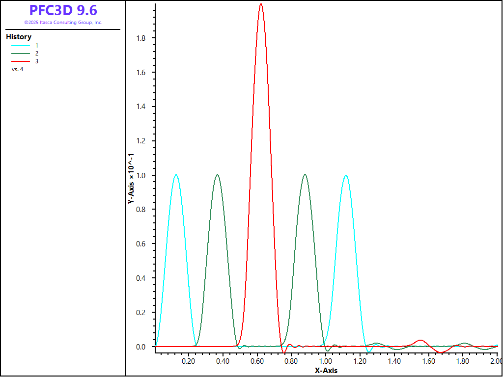The width and height of the screenshot is (503, 377).
Task: Click the 1.00 tick label on the X axis
Action: point(325,361)
